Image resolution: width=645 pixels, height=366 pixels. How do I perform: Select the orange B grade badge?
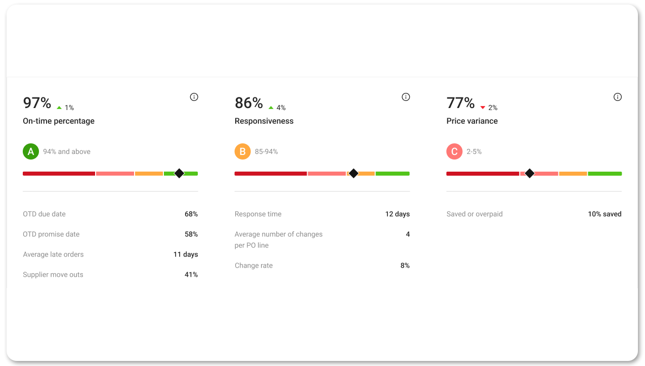pyautogui.click(x=243, y=151)
